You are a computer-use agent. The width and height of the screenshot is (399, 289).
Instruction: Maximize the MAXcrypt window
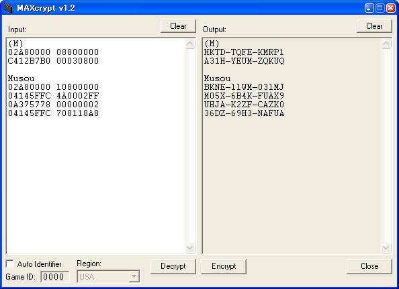pos(380,8)
